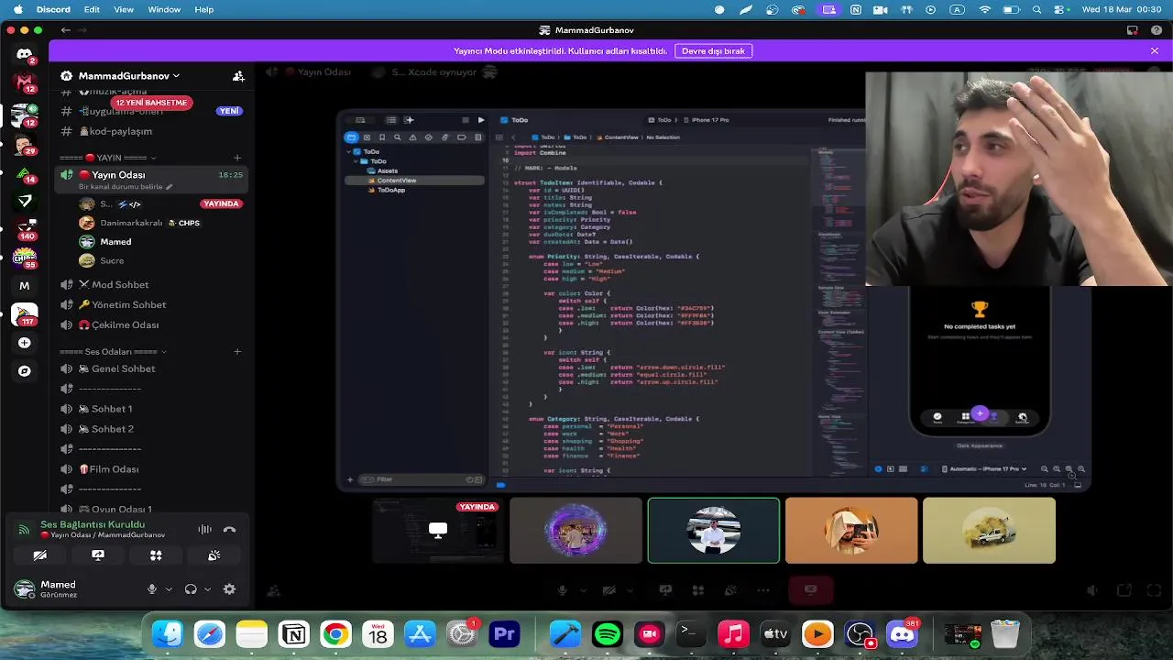Screen dimensions: 1173x660
Task: Open Discord menu in menu bar
Action: (x=53, y=9)
